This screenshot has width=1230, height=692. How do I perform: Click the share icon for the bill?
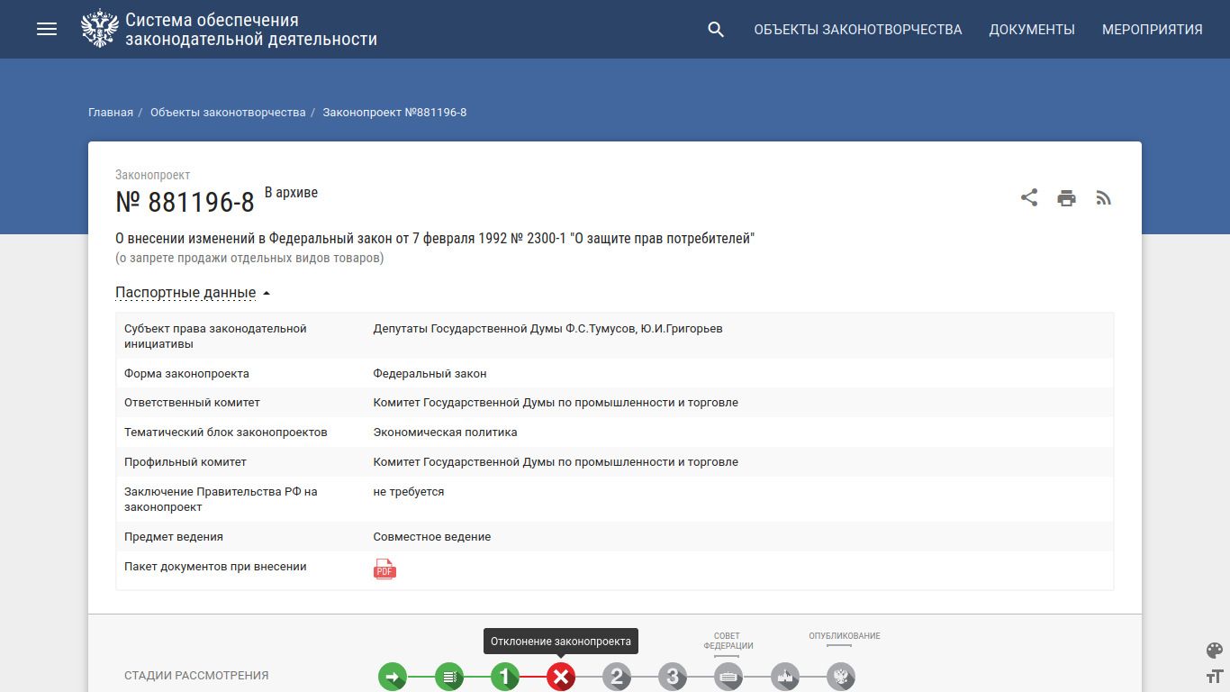click(x=1029, y=198)
